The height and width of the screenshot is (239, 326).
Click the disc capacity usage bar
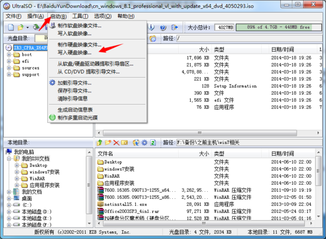pyautogui.click(x=280, y=26)
